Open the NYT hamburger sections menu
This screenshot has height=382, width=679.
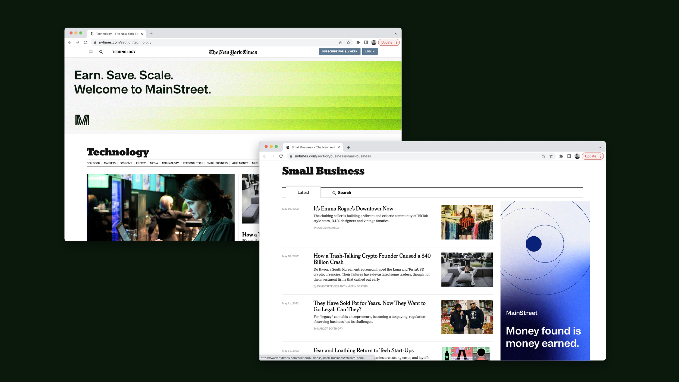[x=91, y=52]
